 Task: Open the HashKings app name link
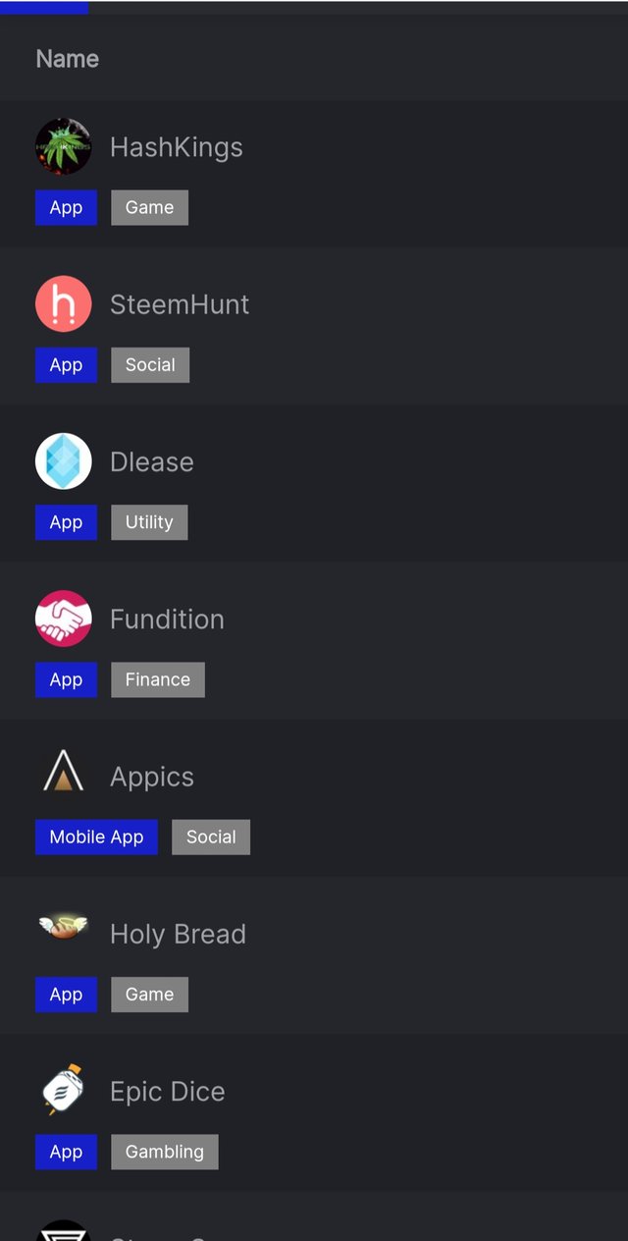click(x=176, y=147)
